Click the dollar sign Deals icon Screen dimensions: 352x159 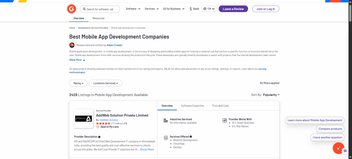click(x=191, y=9)
